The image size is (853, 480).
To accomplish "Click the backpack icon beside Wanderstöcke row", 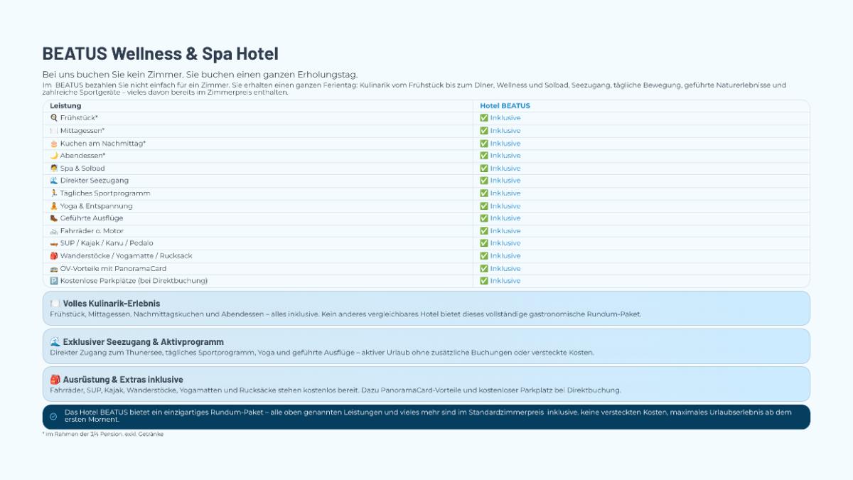I will pos(54,256).
